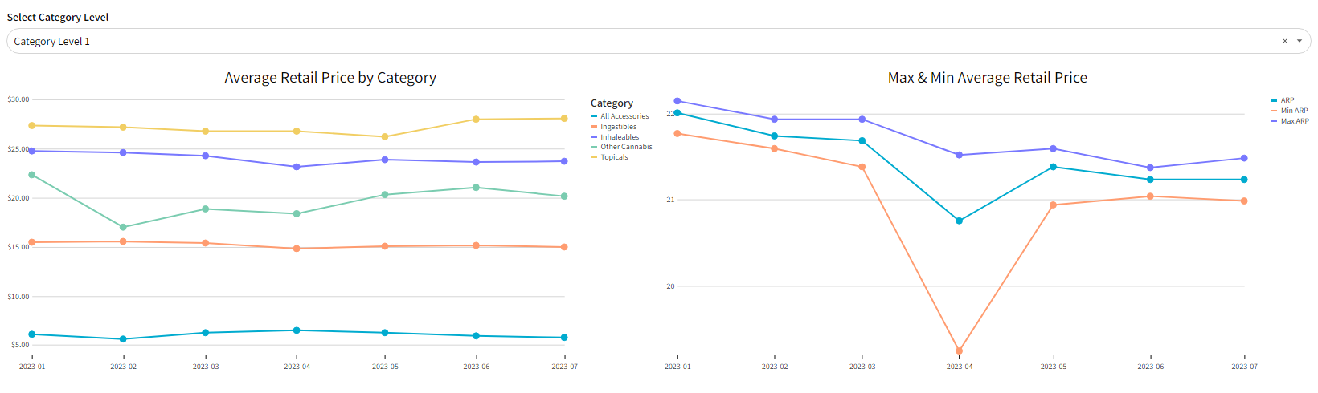Click the Select Category Level combo box
The height and width of the screenshot is (393, 1318).
tap(643, 41)
